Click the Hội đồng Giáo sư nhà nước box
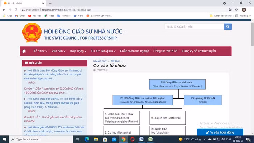This screenshot has height=143, width=254. click(x=177, y=84)
